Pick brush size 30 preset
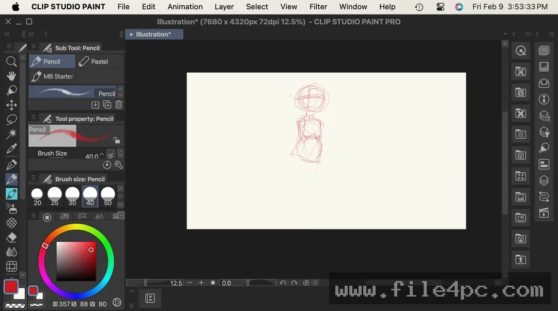This screenshot has height=311, width=558. tap(72, 197)
